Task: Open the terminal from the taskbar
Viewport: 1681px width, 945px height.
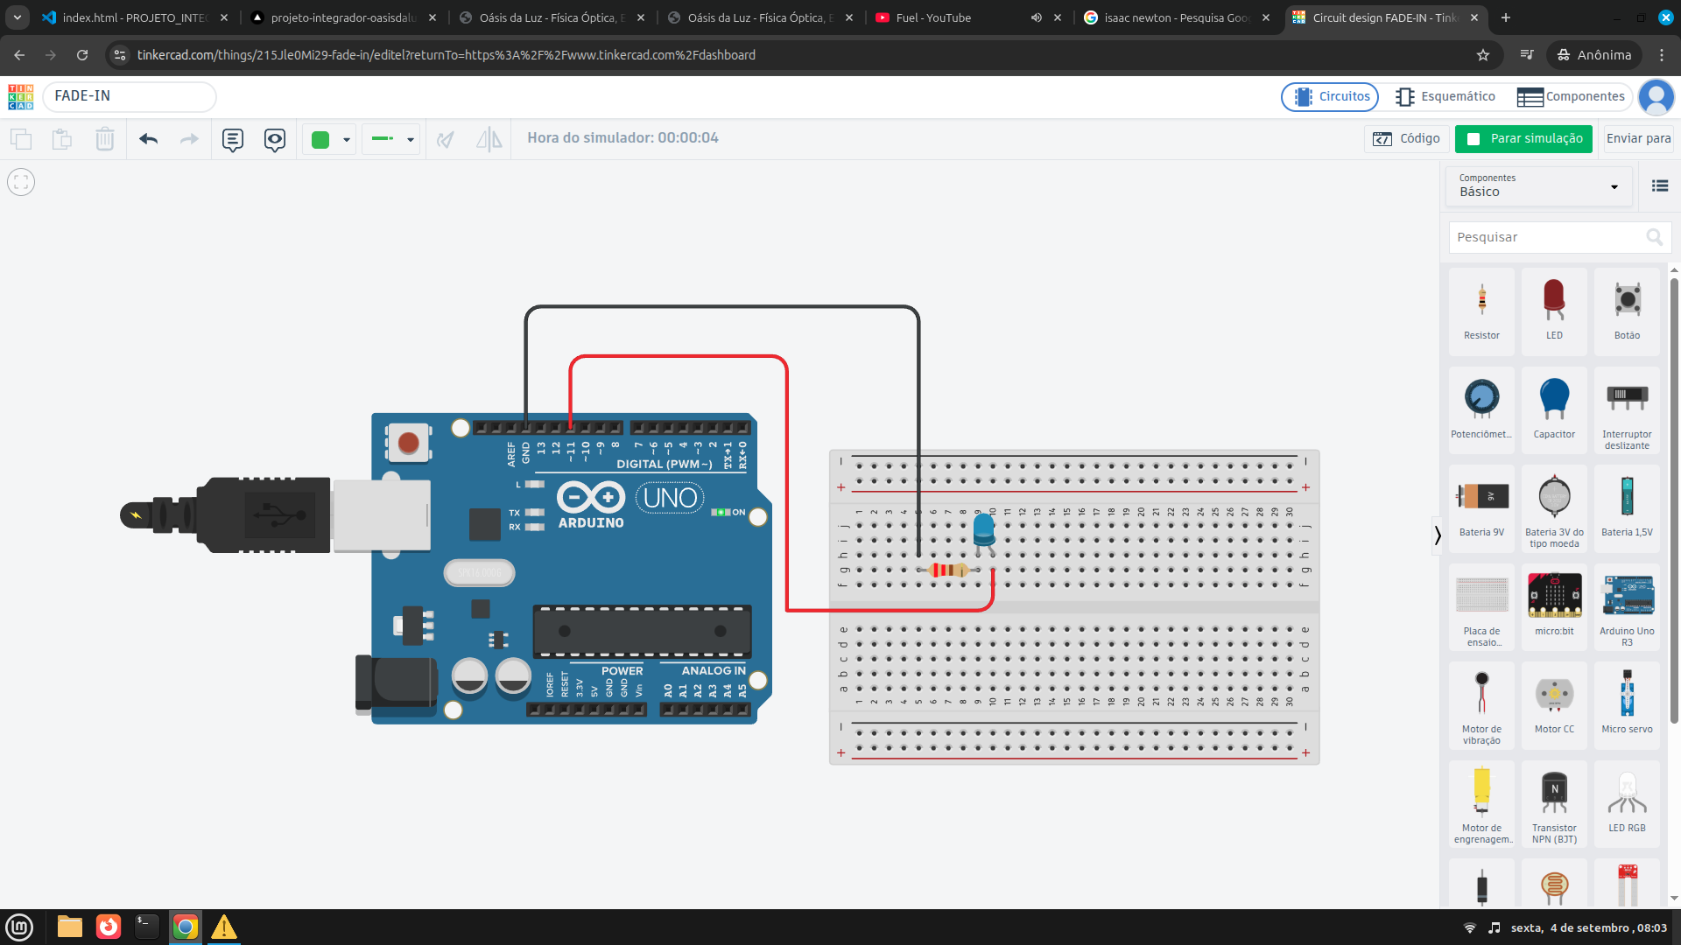Action: pos(147,927)
